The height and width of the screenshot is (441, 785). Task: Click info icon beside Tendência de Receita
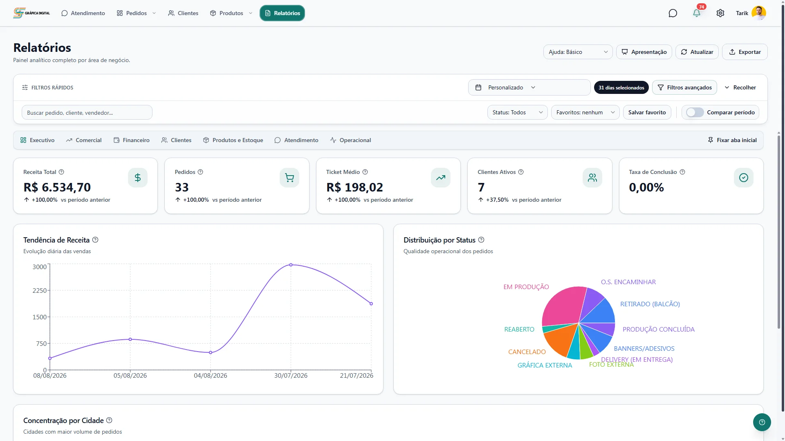click(95, 240)
